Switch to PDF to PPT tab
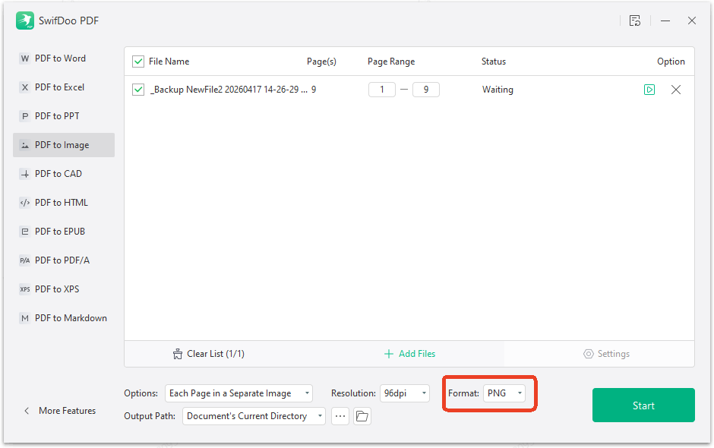This screenshot has width=714, height=448. click(64, 116)
